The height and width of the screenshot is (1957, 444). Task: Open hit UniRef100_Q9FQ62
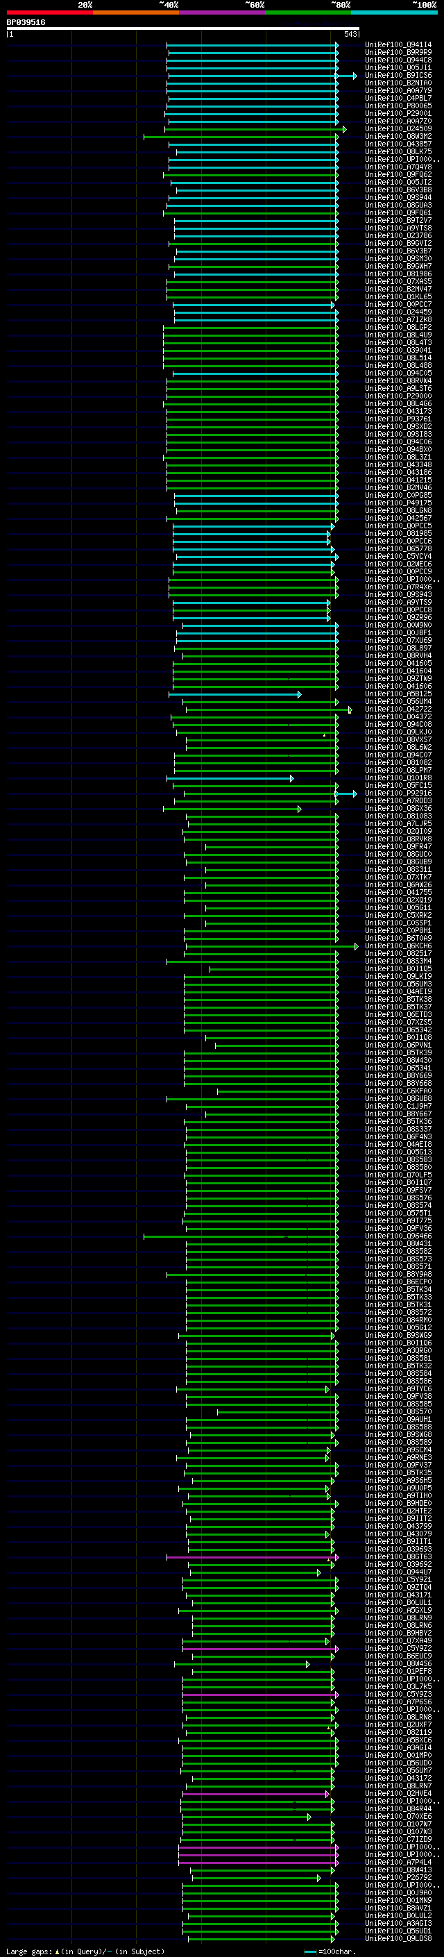tap(398, 175)
